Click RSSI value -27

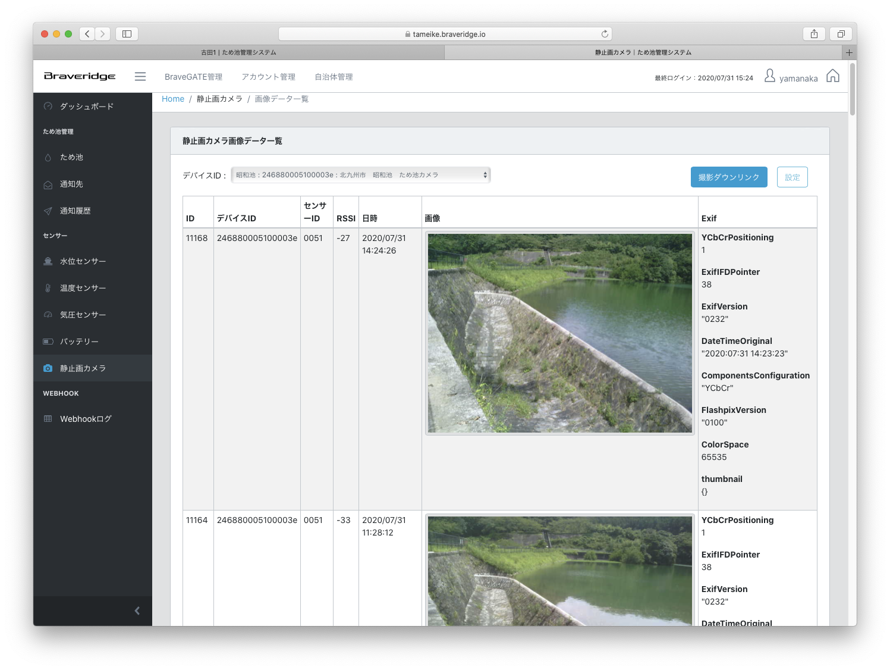(x=343, y=238)
